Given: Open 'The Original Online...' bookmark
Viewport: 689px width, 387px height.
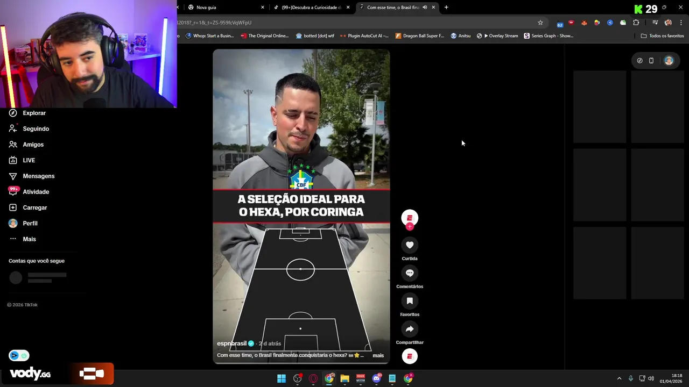Looking at the screenshot, I should pos(265,36).
